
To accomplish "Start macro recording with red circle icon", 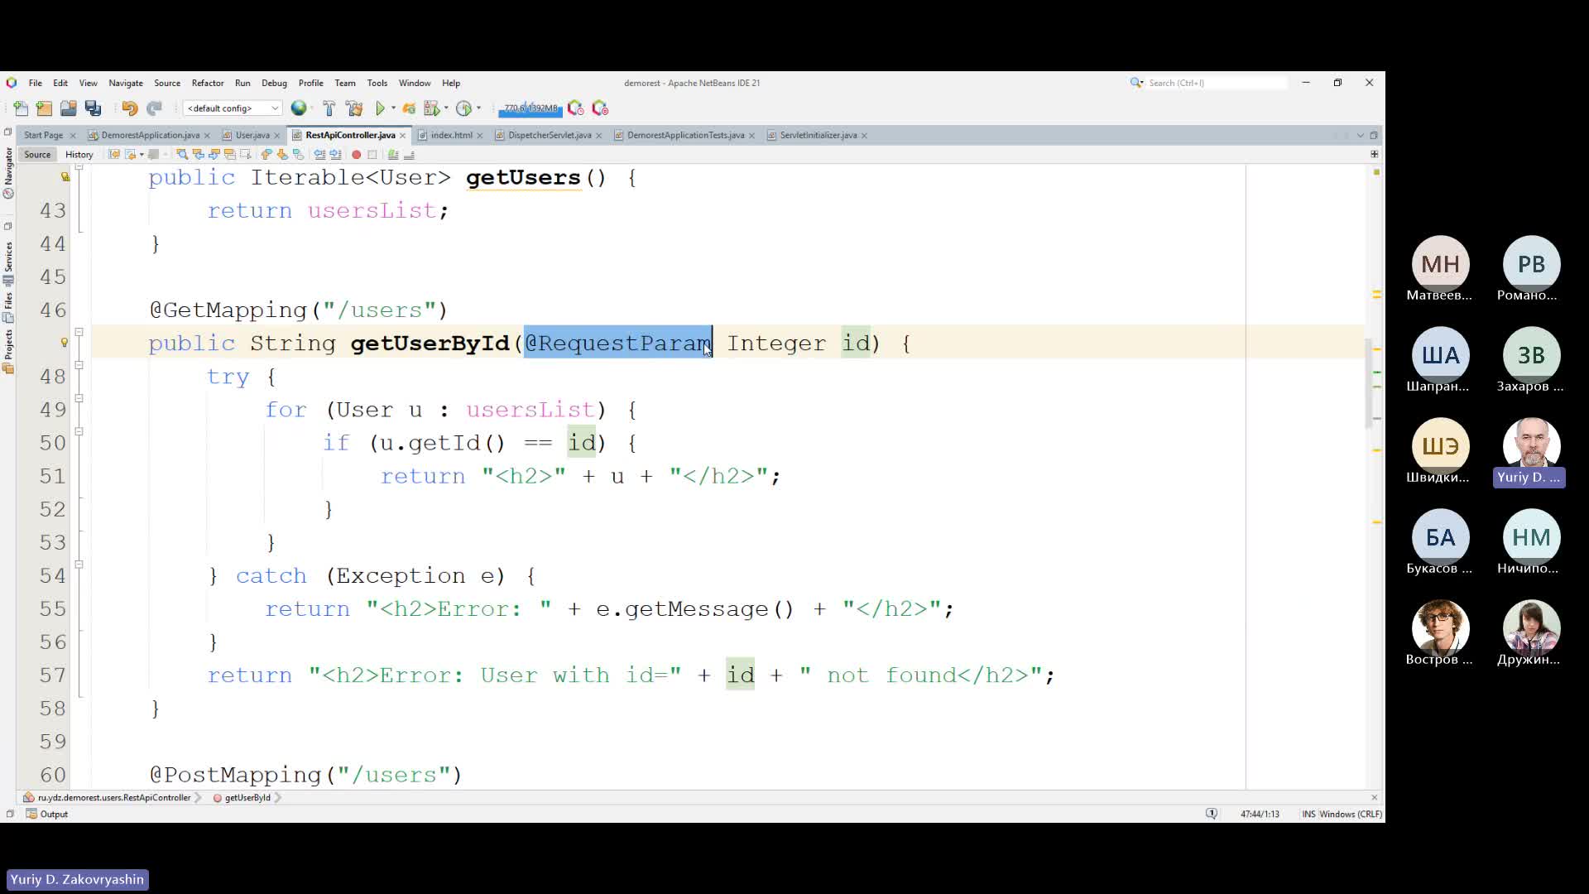I will pyautogui.click(x=357, y=155).
